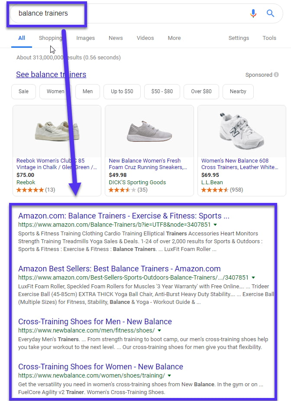Open search Tools

click(269, 38)
